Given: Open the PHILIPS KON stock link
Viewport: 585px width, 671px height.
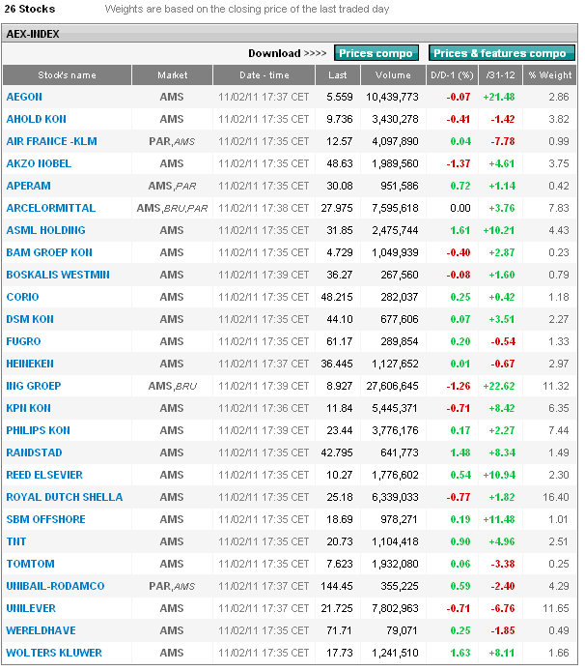Looking at the screenshot, I should (38, 431).
